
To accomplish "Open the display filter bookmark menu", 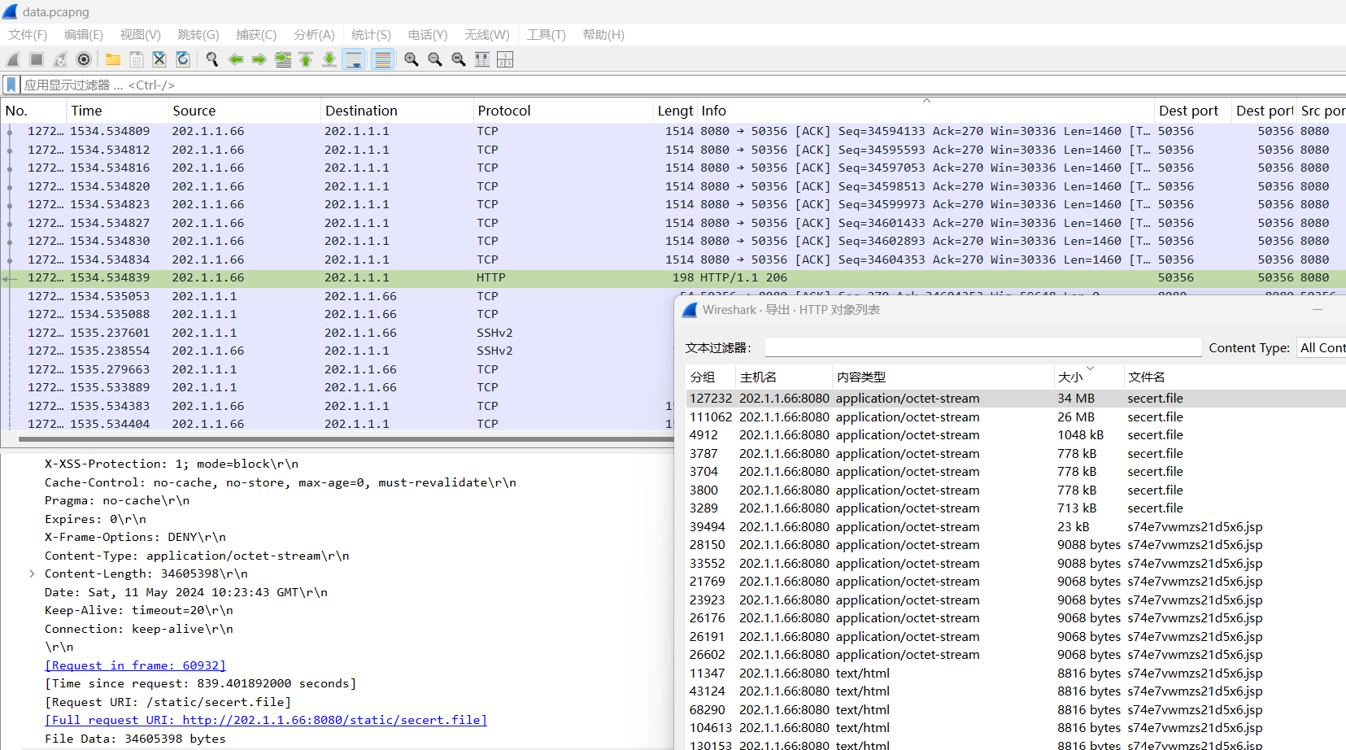I will click(11, 85).
